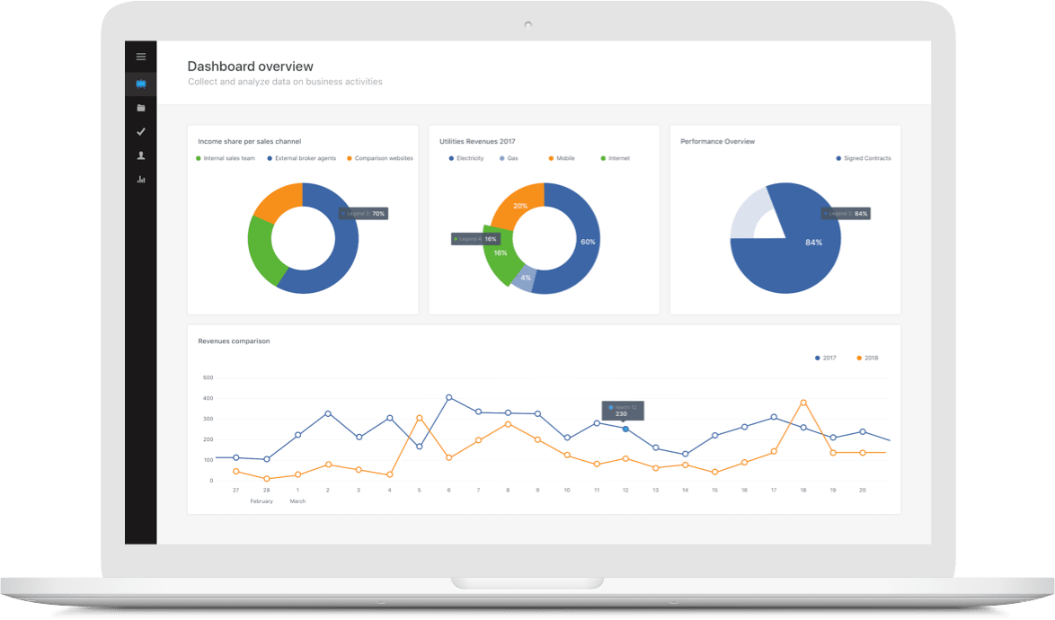Screen dimensions: 1055x620
Task: Open the hamburger menu in the sidebar
Action: (x=140, y=57)
